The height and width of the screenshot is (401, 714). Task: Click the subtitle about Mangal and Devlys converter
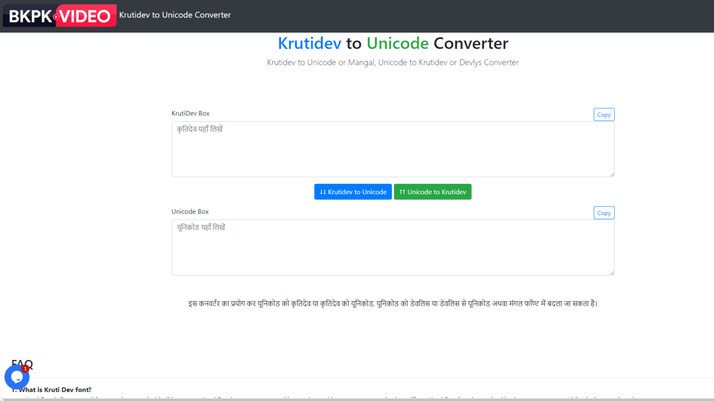(392, 62)
